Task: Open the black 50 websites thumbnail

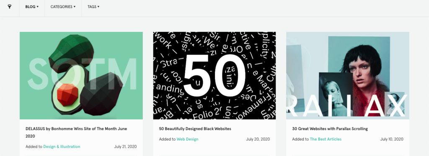Action: pos(214,76)
